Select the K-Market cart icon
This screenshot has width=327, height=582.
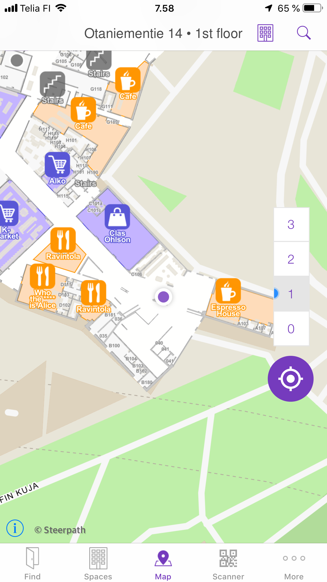pos(8,213)
